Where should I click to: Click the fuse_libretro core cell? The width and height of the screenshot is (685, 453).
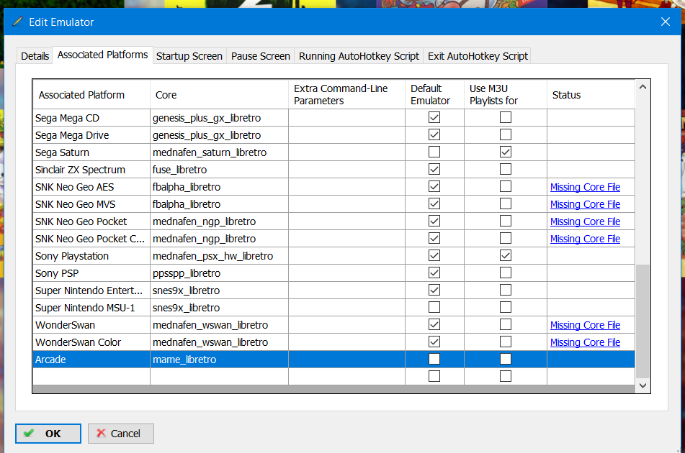point(219,170)
